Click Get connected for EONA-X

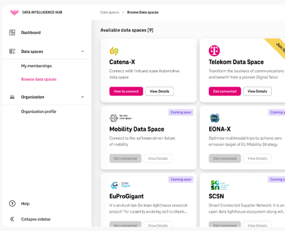[x=225, y=158]
